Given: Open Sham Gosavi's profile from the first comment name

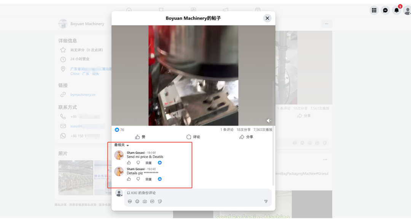Looking at the screenshot, I should point(135,153).
